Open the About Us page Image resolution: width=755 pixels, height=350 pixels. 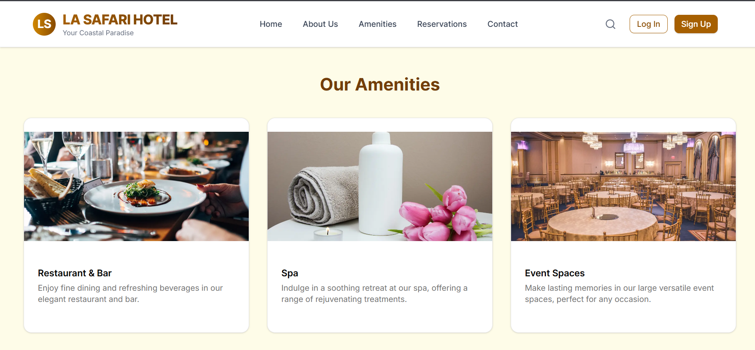pyautogui.click(x=320, y=24)
